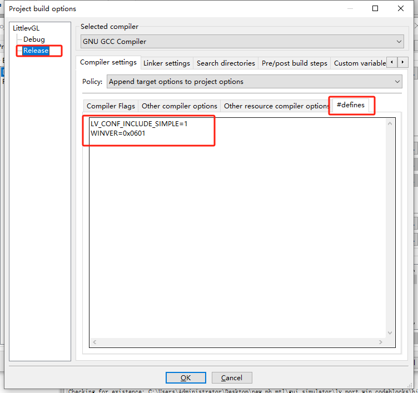Viewport: 418px width, 393px height.
Task: Dismiss dialog with Cancel button
Action: [x=232, y=378]
